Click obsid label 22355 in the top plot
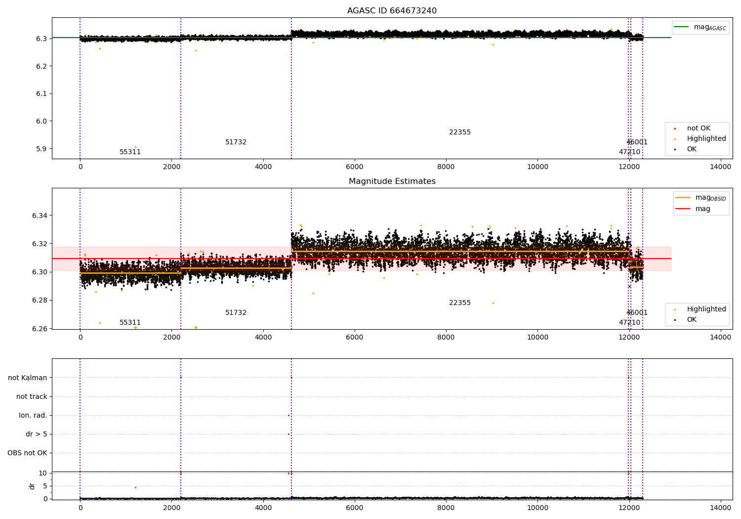Viewport: 741px width, 519px height. click(460, 132)
